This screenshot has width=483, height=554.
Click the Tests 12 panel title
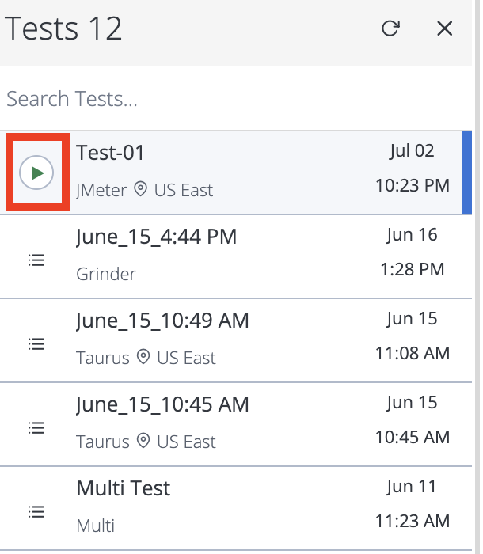point(63,28)
